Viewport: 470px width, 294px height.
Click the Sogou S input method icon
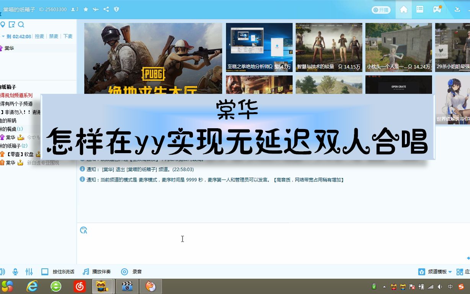coord(461,287)
